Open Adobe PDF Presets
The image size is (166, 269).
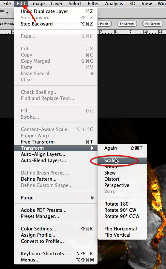coord(56,210)
